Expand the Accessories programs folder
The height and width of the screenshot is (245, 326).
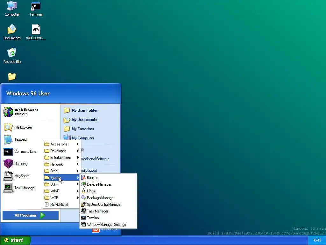(x=62, y=144)
